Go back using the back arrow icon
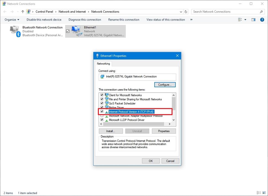Image resolution: width=268 pixels, height=196 pixels. pyautogui.click(x=4, y=12)
